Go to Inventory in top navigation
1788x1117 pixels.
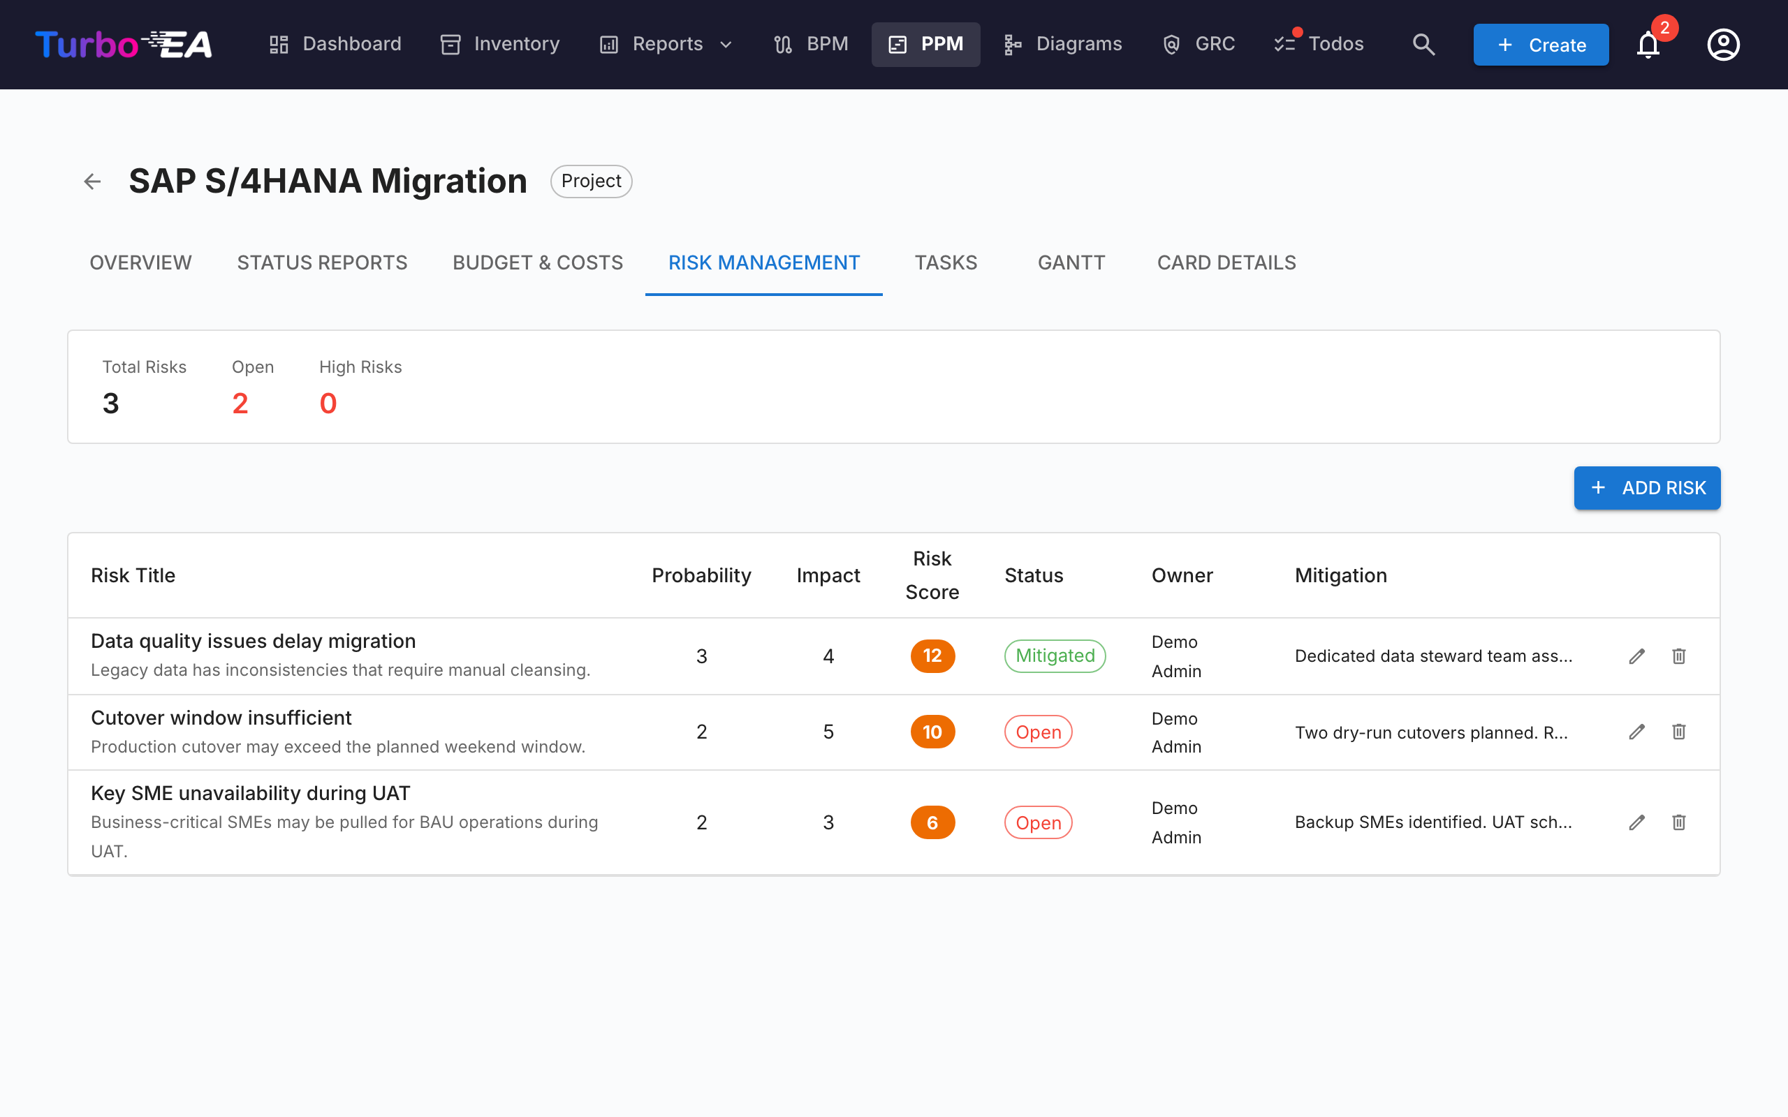click(x=500, y=44)
